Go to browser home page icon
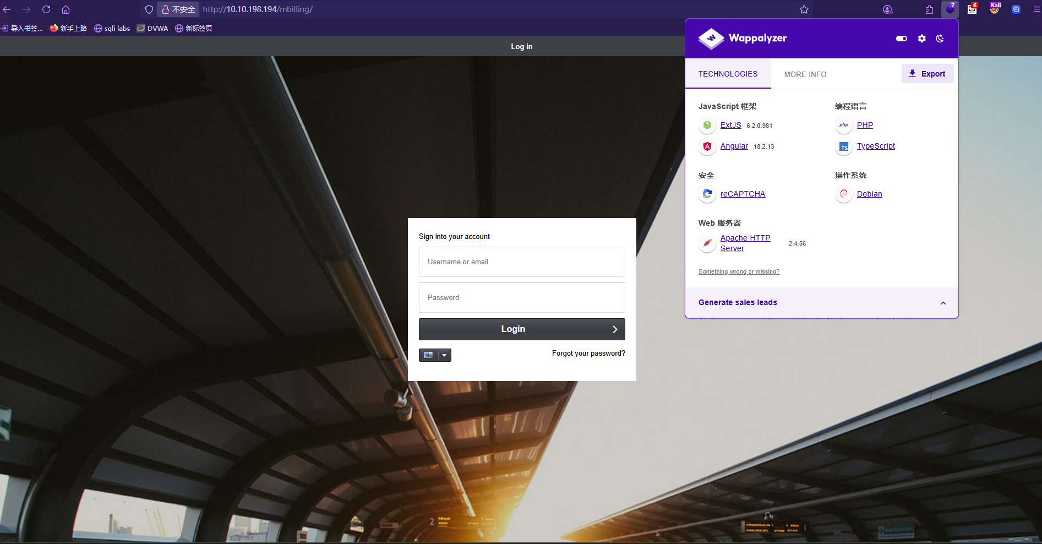The height and width of the screenshot is (544, 1042). (66, 9)
